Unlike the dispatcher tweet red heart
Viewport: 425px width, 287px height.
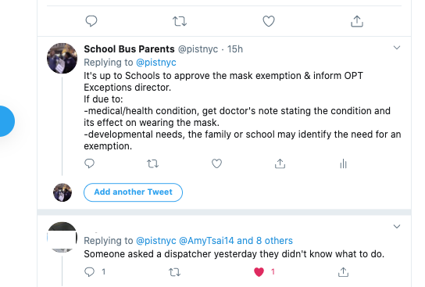[x=259, y=272]
